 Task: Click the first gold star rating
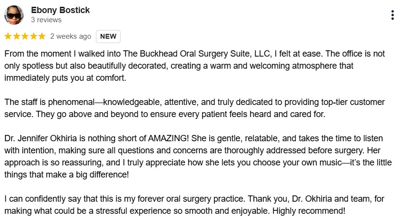[8, 36]
